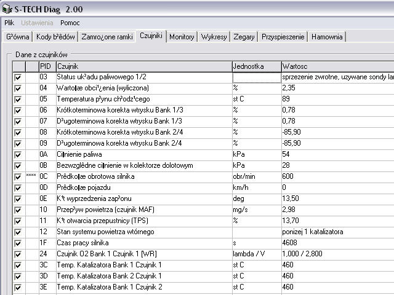The image size is (394, 295).
Task: Sort by the PID column header
Action: coord(46,66)
